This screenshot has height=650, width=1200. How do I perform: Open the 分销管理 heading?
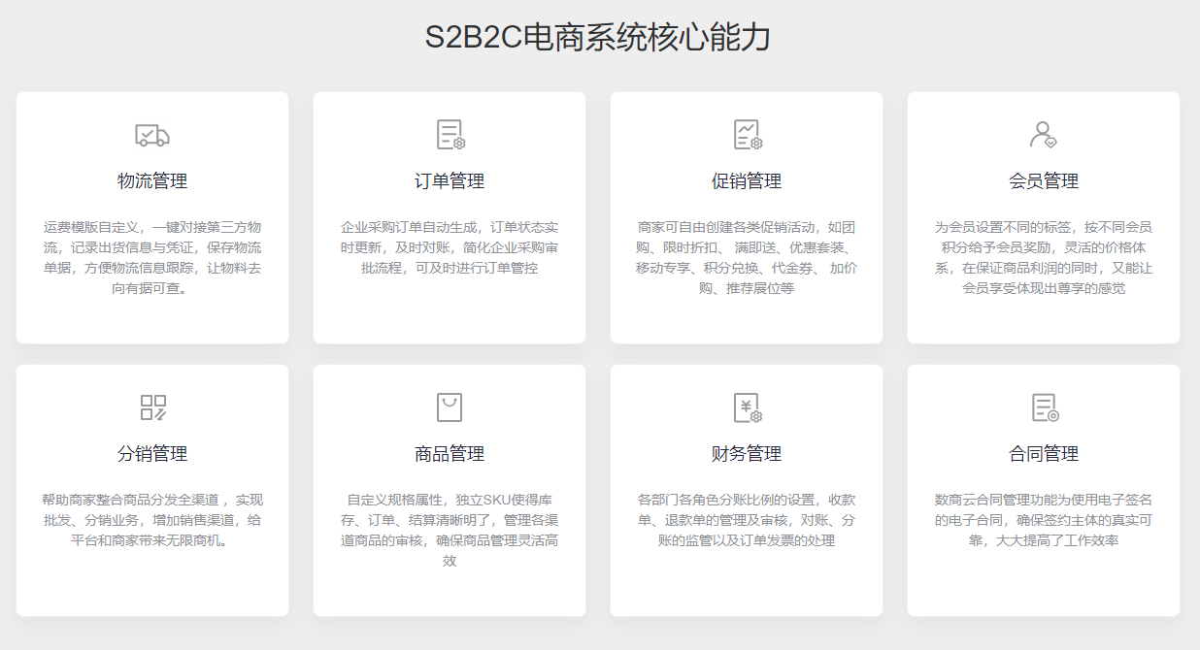click(152, 454)
